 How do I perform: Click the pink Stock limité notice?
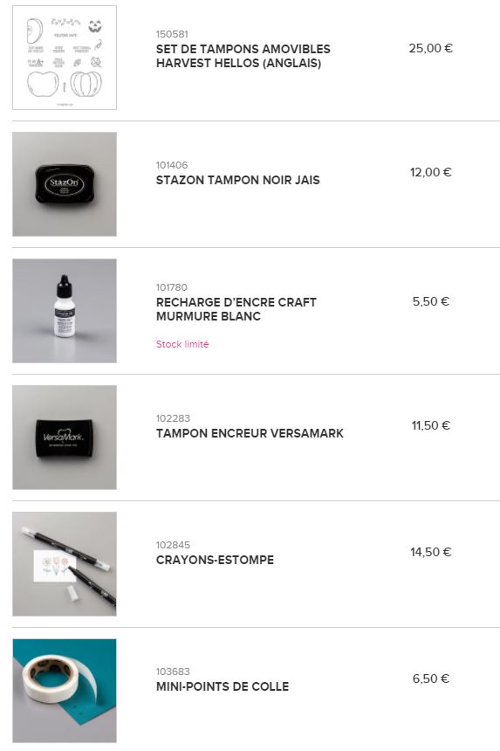(182, 344)
